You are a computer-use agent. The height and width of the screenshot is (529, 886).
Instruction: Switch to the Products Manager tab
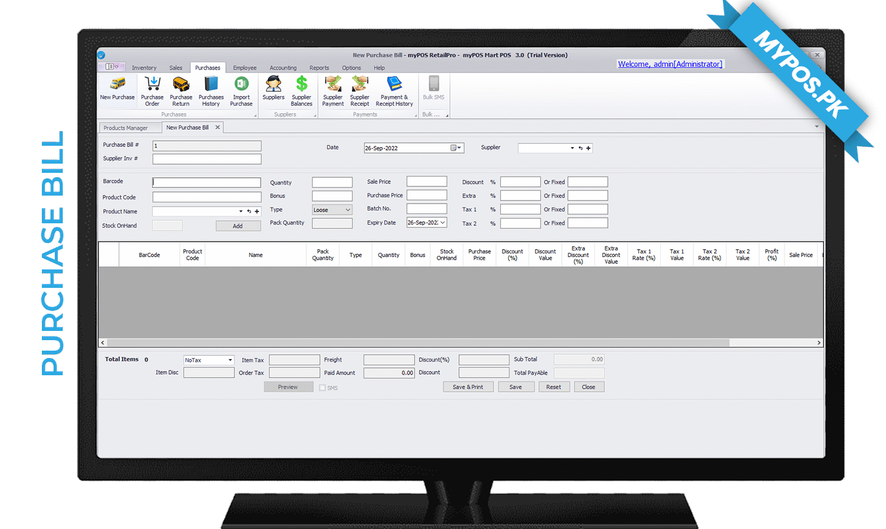coord(126,128)
